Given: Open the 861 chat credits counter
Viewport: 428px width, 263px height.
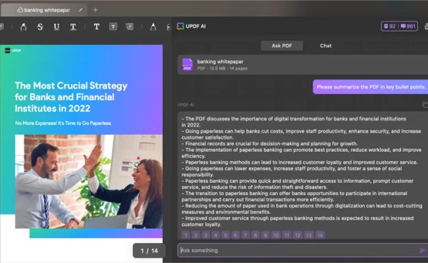Looking at the screenshot, I should coord(408,26).
